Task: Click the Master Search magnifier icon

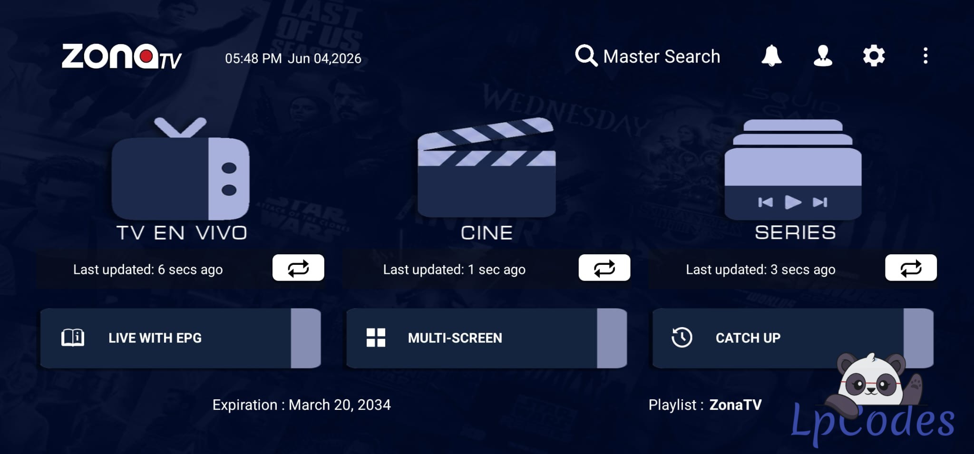Action: (x=586, y=56)
